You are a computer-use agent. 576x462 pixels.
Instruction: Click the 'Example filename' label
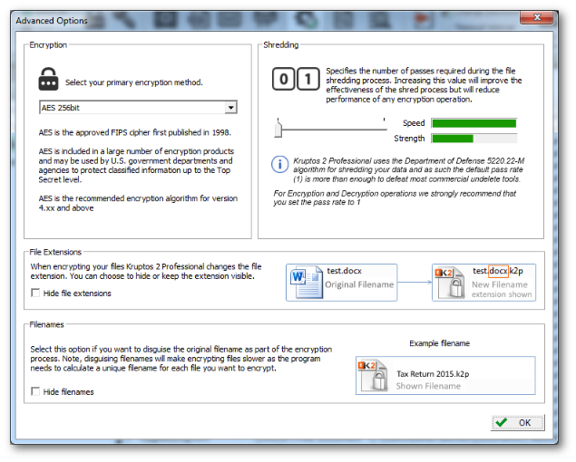pyautogui.click(x=439, y=343)
